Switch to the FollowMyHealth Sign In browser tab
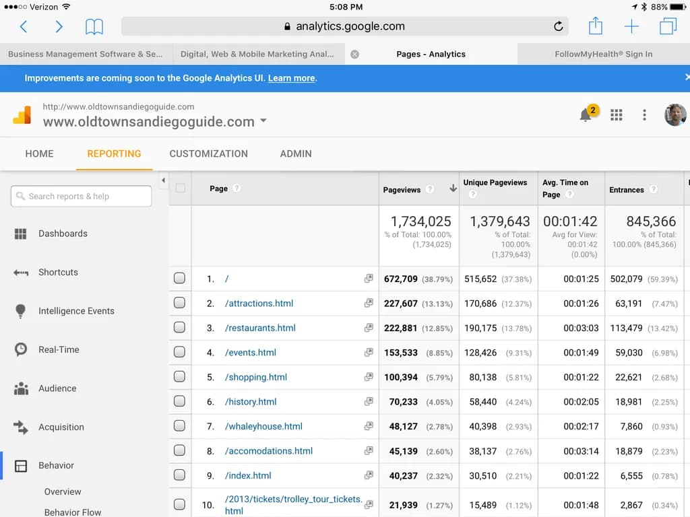Screen dimensions: 690x517 coord(603,54)
